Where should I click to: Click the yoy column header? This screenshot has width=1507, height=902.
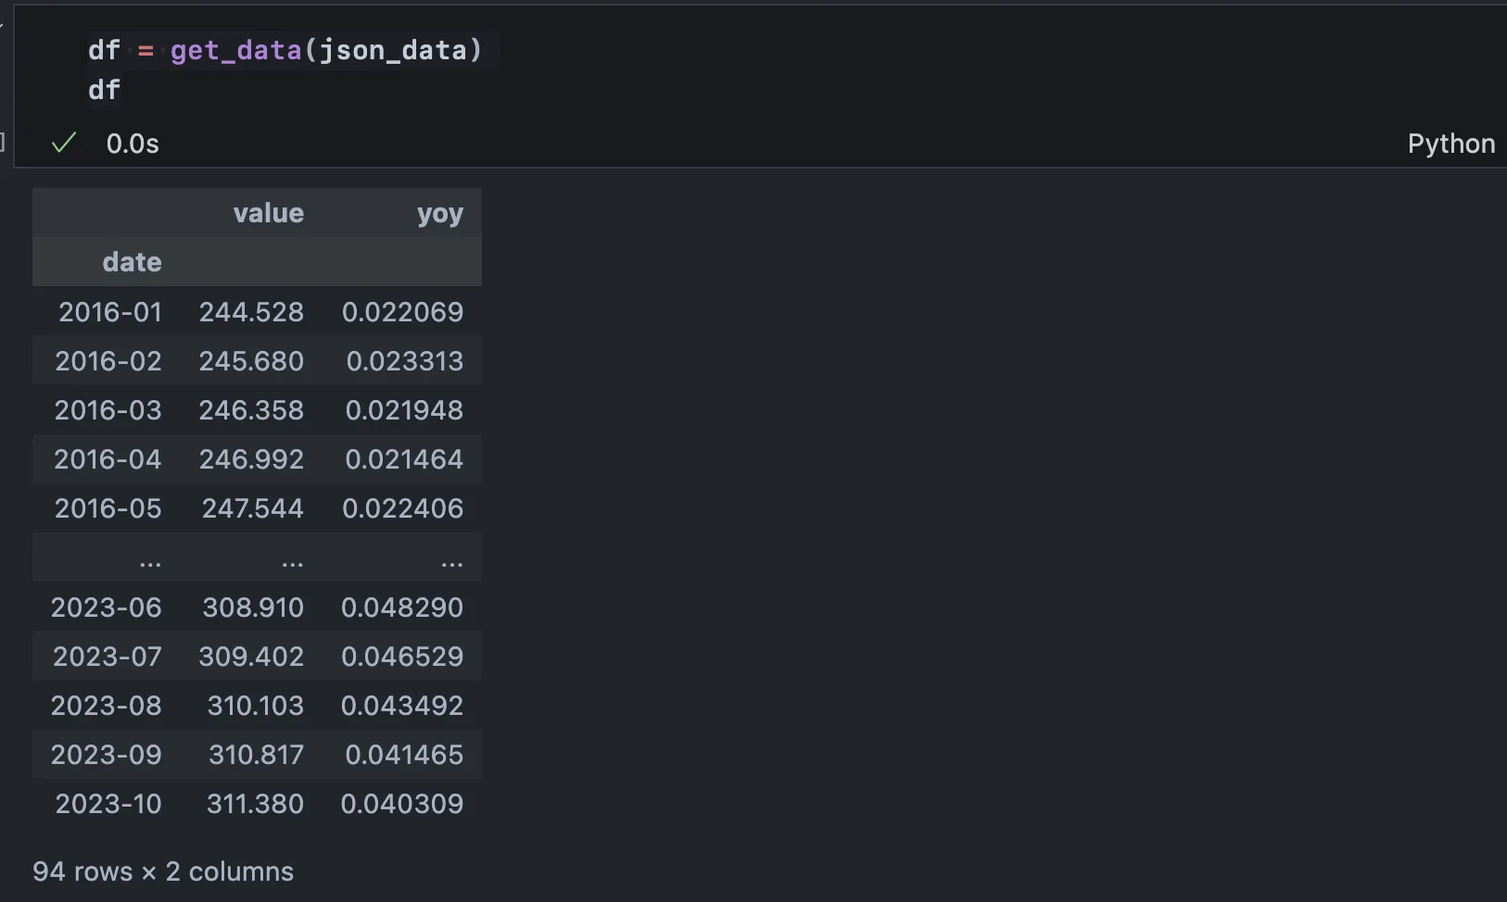[x=439, y=213]
